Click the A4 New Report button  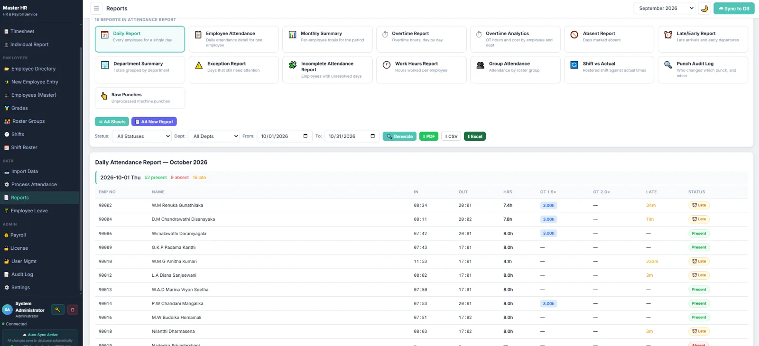point(154,122)
